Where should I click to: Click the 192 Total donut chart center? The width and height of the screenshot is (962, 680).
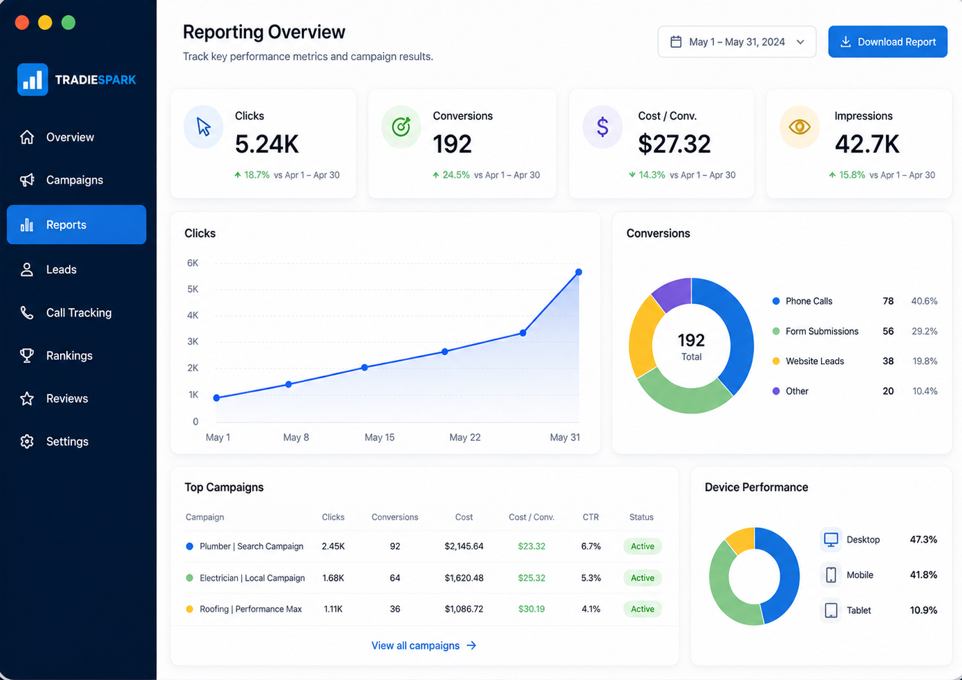click(691, 346)
